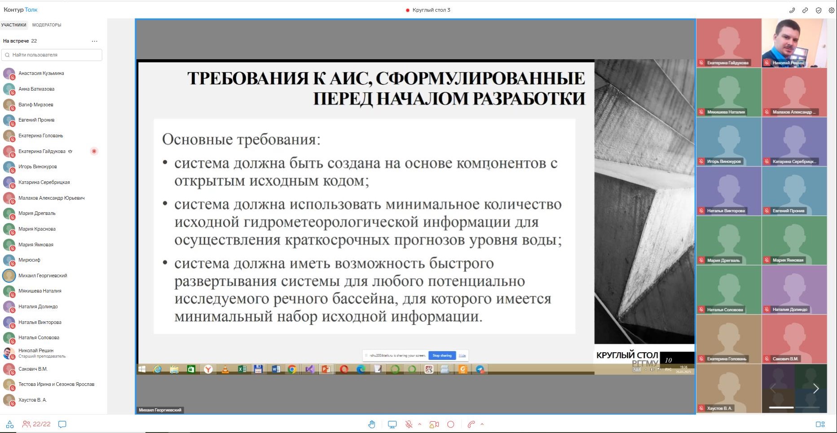Go to next page of video tiles
The image size is (837, 433).
point(816,389)
